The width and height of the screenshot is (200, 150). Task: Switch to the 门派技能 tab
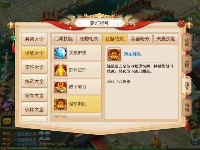pos(63,38)
